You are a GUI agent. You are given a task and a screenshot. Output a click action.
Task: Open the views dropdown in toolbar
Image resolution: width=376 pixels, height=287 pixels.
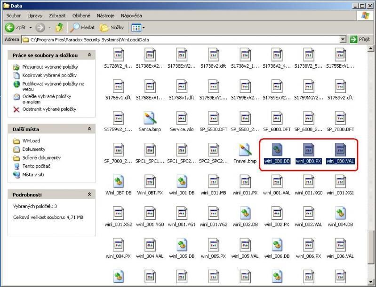138,28
